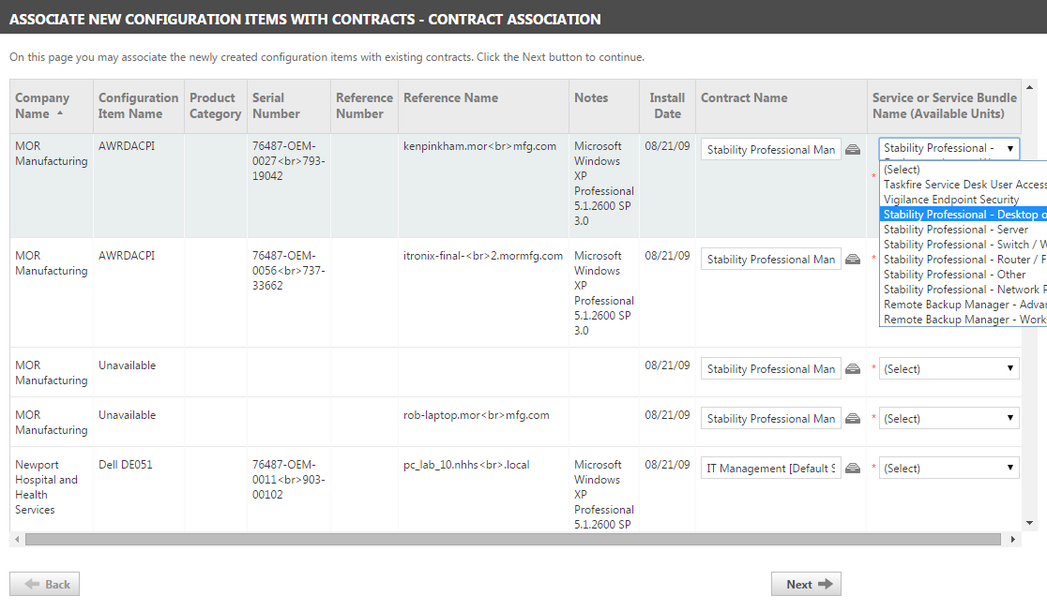Click contract lookup icon beside IT Management field
This screenshot has height=611, width=1047.
click(852, 469)
